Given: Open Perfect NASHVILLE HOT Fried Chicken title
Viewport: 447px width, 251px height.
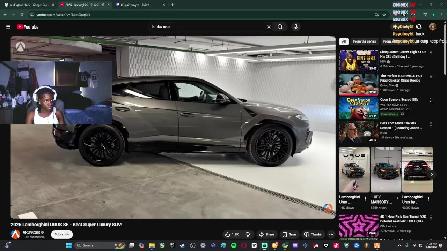Looking at the screenshot, I should (x=401, y=78).
